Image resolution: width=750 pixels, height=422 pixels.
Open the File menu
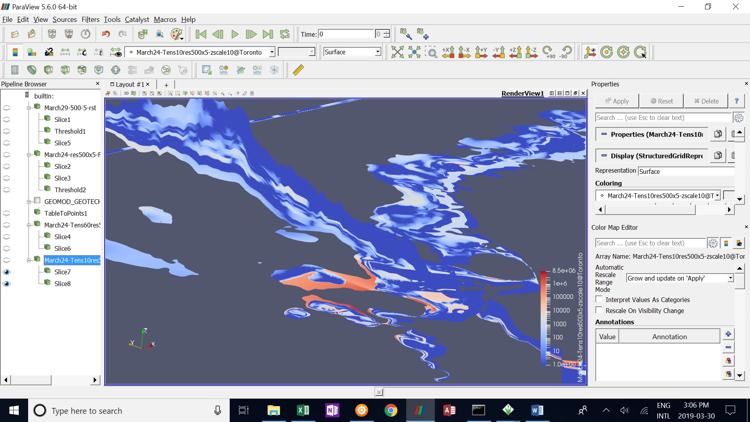point(7,20)
